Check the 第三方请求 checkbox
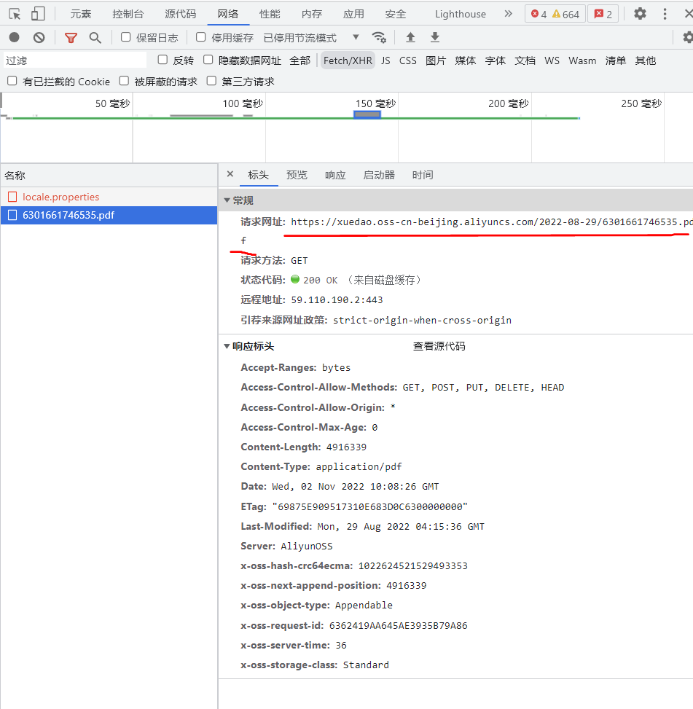The height and width of the screenshot is (709, 693). tap(211, 81)
